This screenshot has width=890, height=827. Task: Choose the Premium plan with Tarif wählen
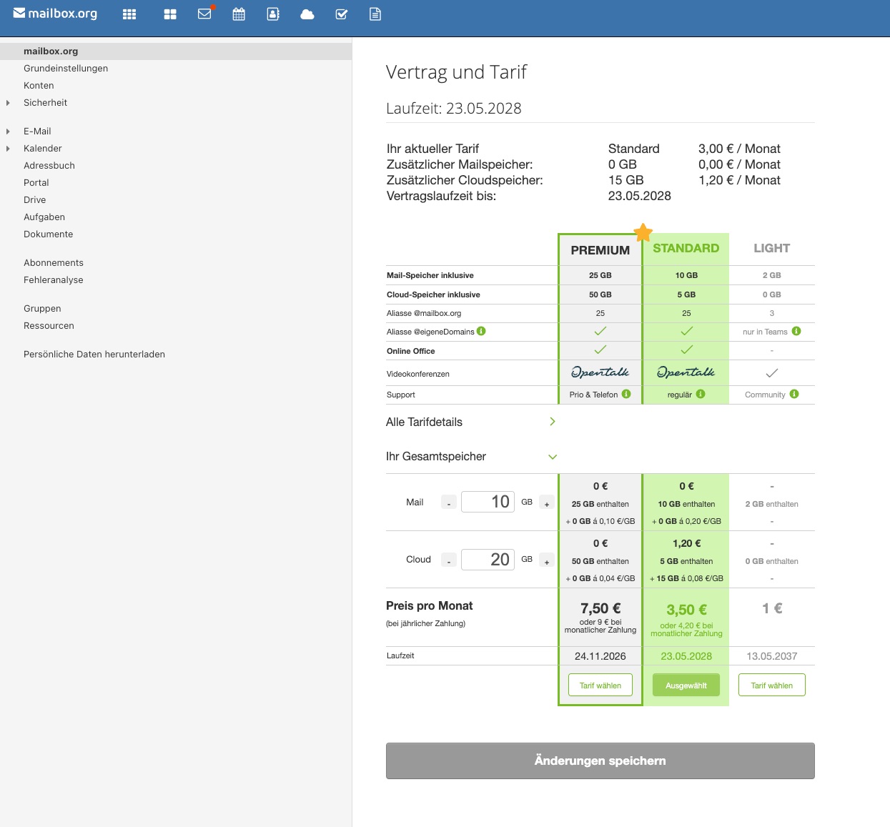600,685
